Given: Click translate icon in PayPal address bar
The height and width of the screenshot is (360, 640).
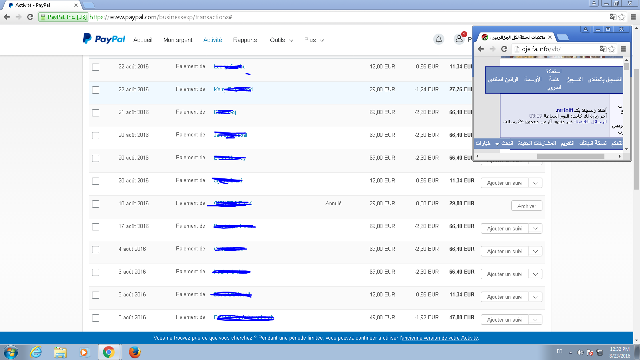Looking at the screenshot, I should (613, 17).
